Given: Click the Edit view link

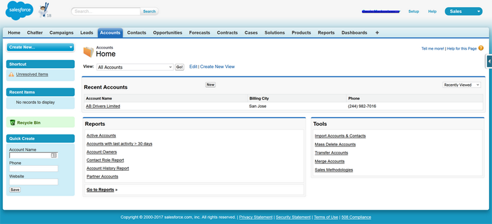Looking at the screenshot, I should click(x=193, y=66).
